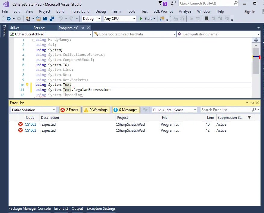
Task: Click the Undo arrow icon
Action: (61, 19)
